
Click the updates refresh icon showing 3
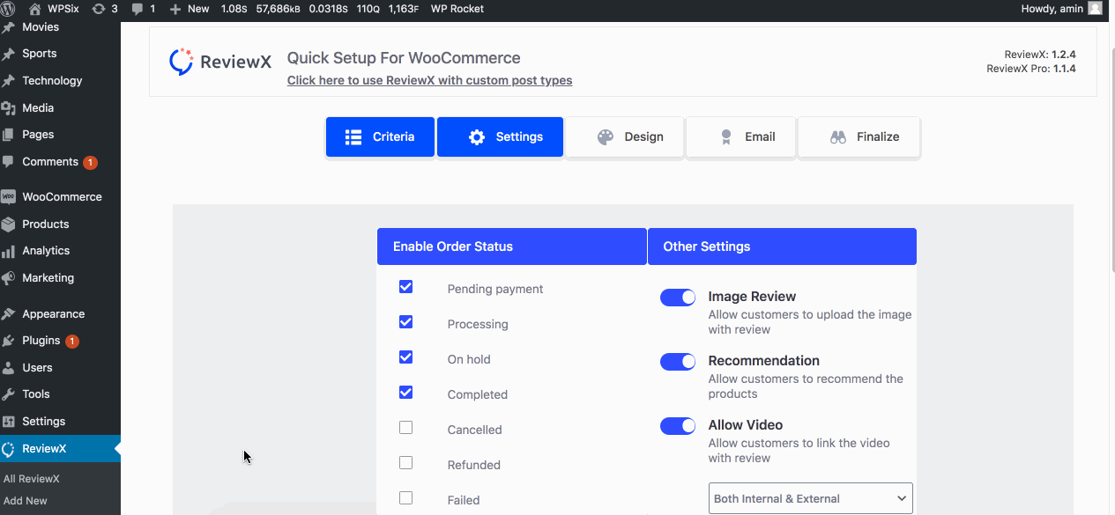point(98,9)
